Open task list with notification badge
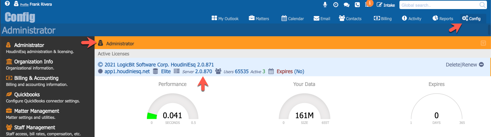The width and height of the screenshot is (491, 137). coord(367,5)
